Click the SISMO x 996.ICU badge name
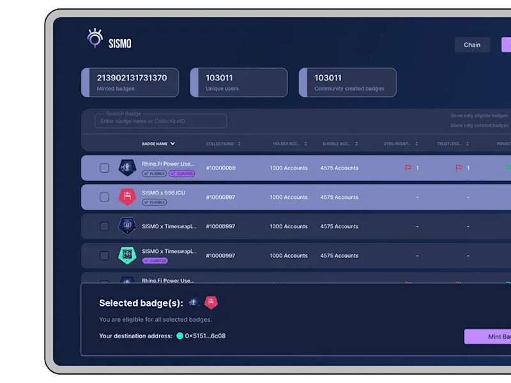Screen dimensions: 511x383 point(164,193)
